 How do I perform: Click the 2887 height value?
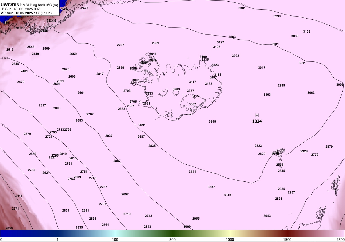pyautogui.click(x=117, y=161)
